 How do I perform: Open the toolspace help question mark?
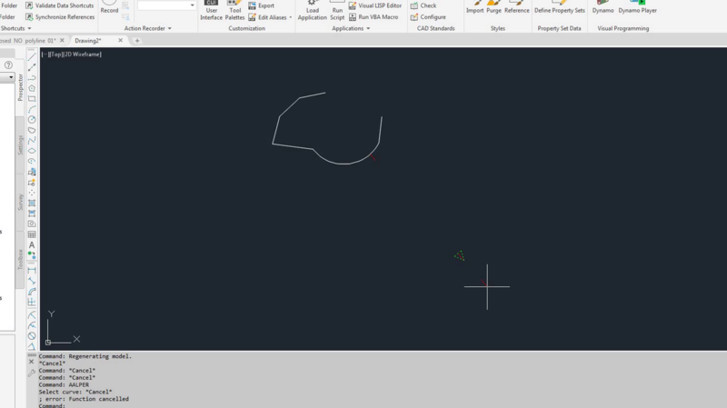[8, 65]
